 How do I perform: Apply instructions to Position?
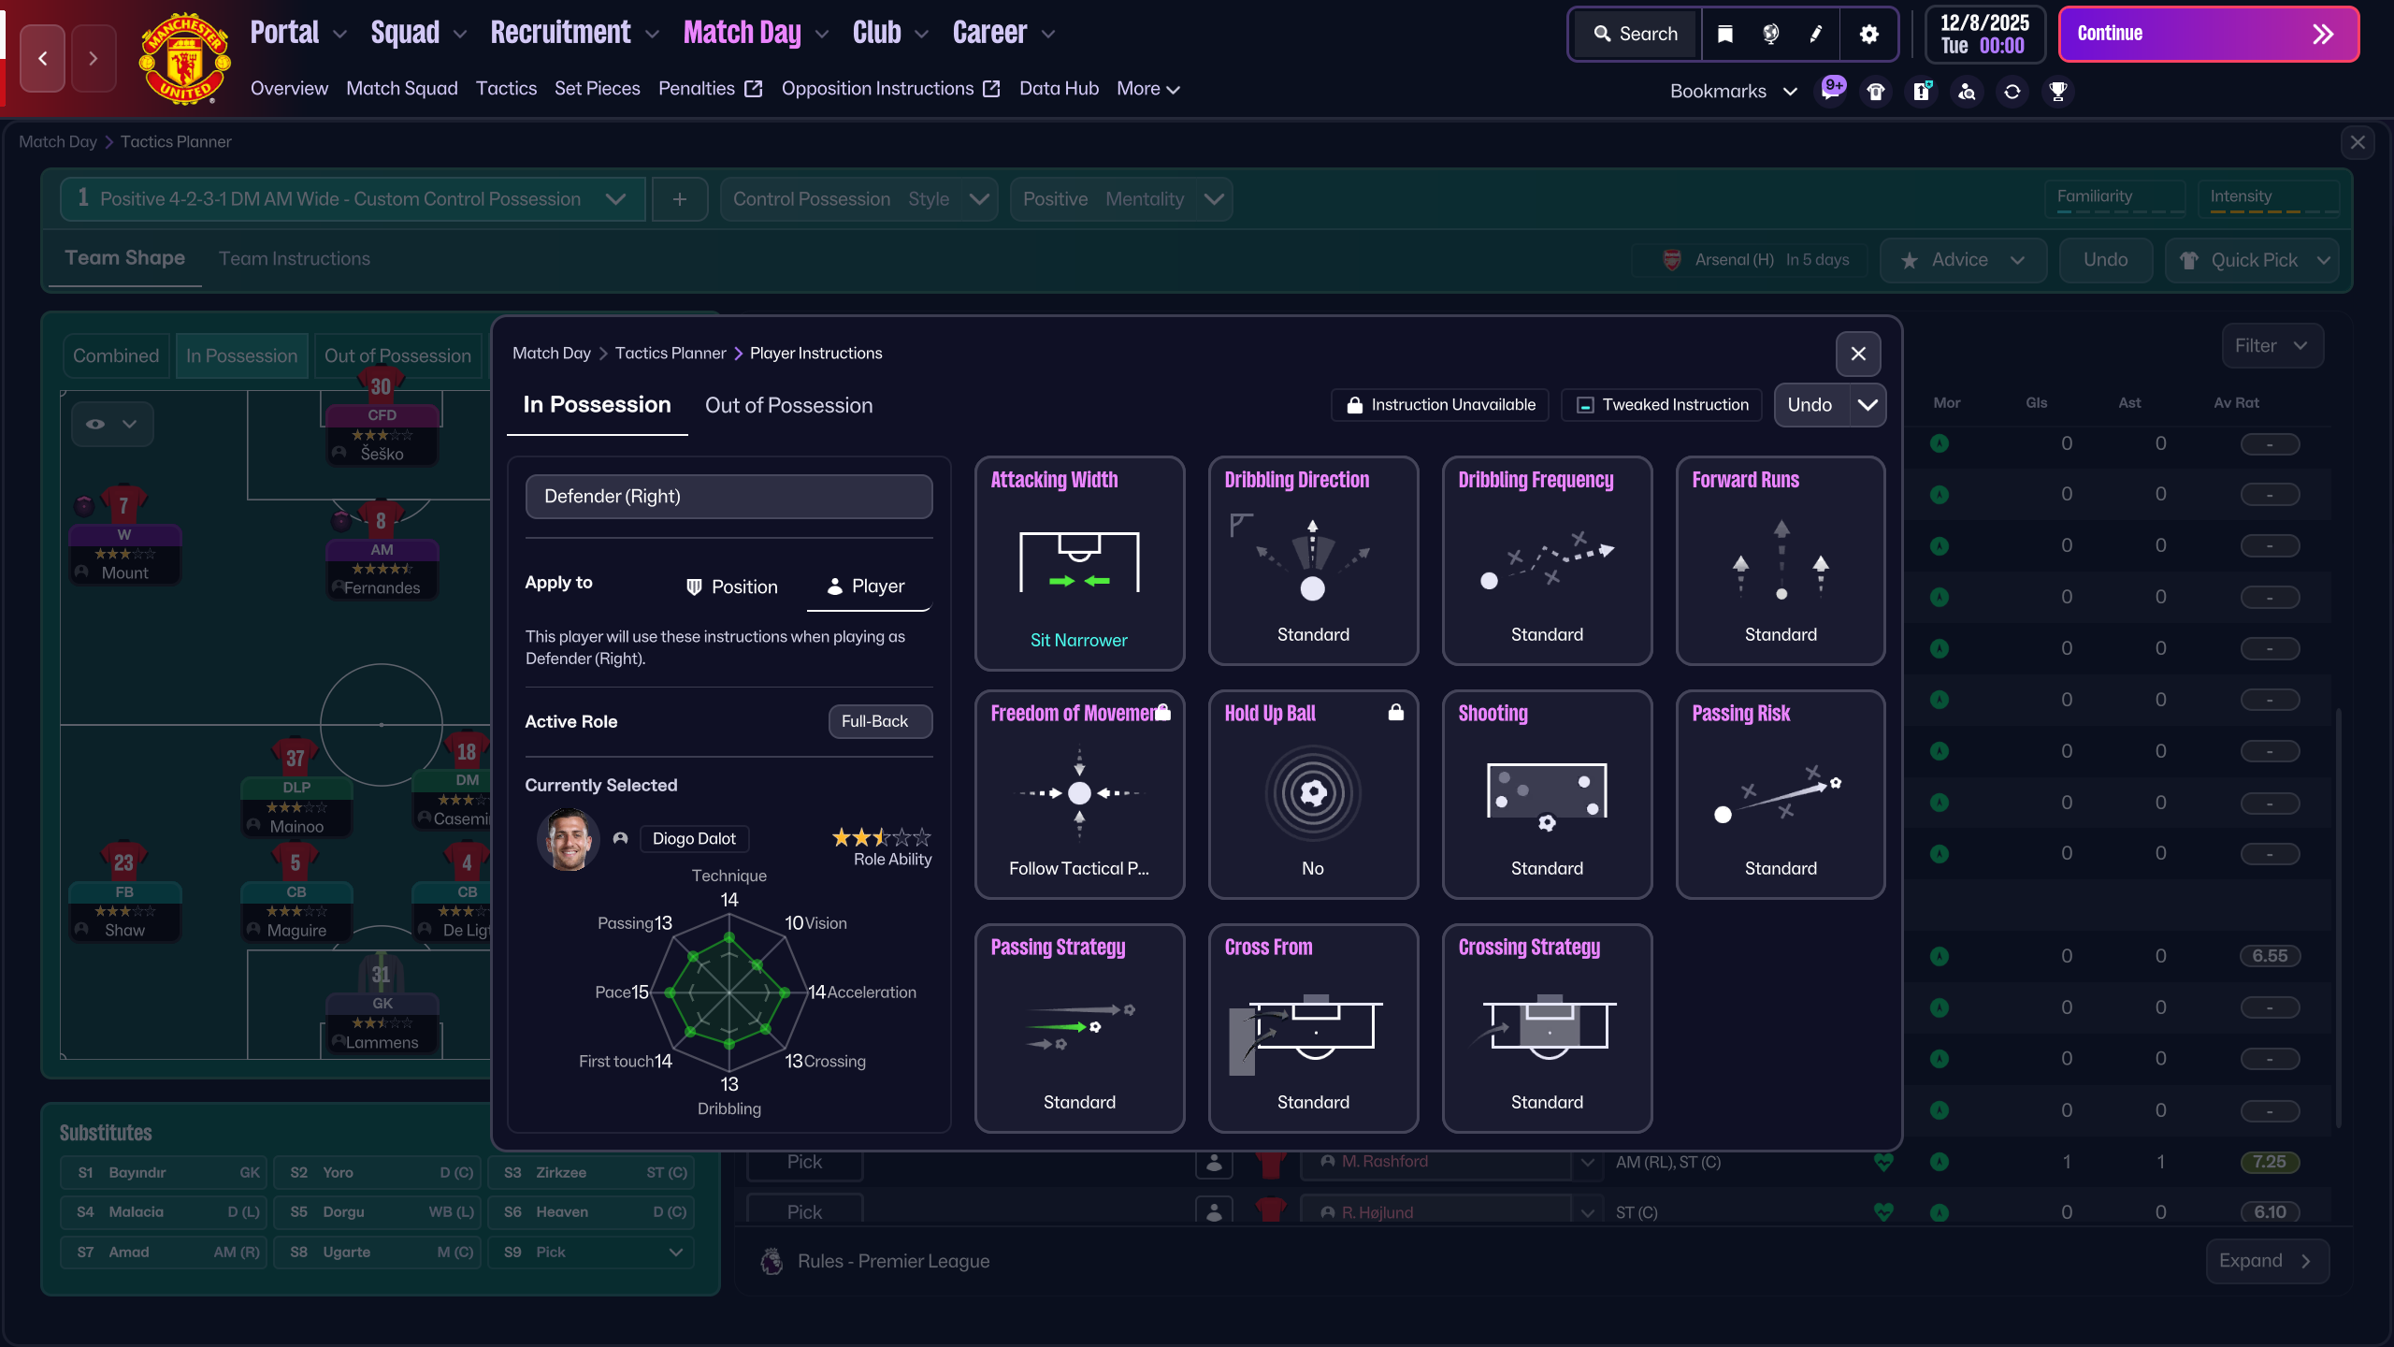731,587
